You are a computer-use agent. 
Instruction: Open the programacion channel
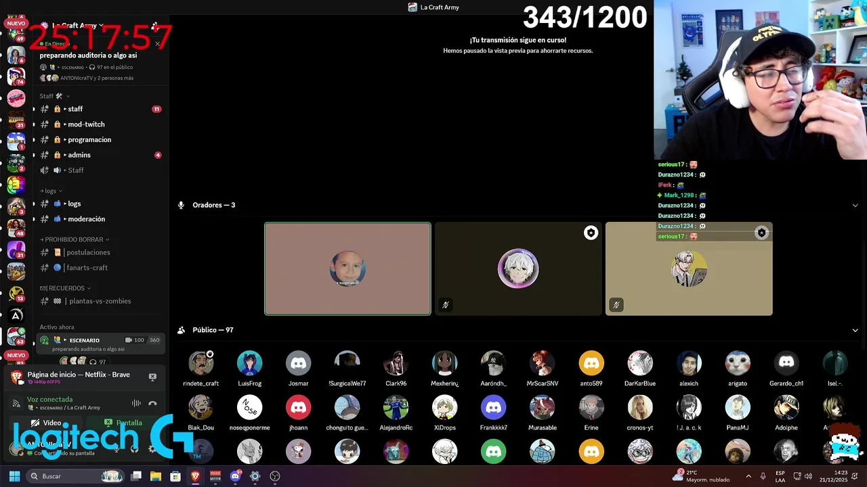[100, 139]
